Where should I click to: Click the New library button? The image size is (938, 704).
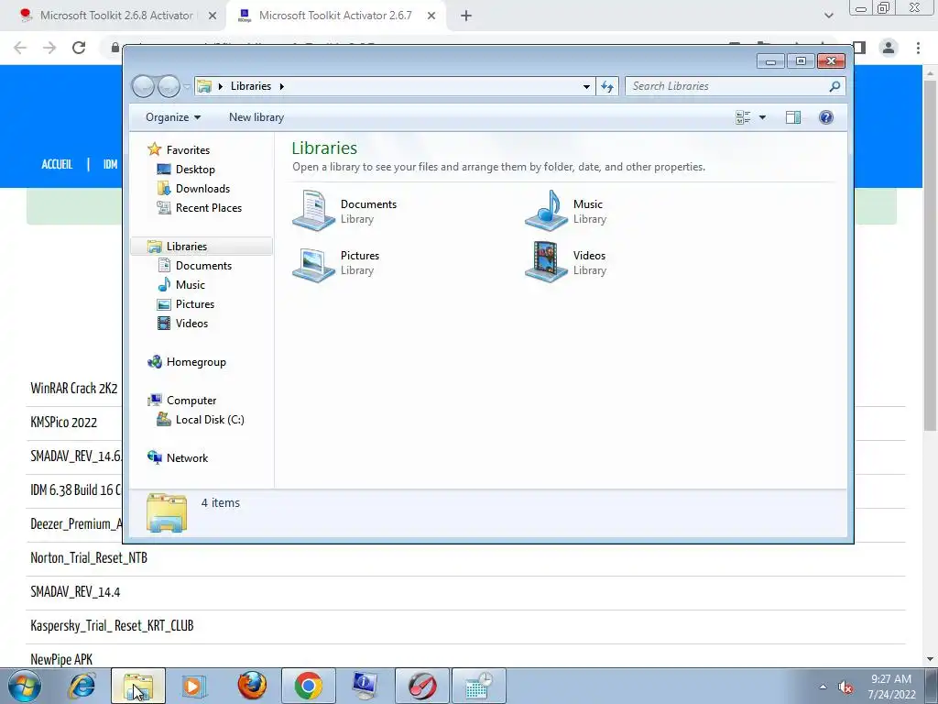(256, 117)
